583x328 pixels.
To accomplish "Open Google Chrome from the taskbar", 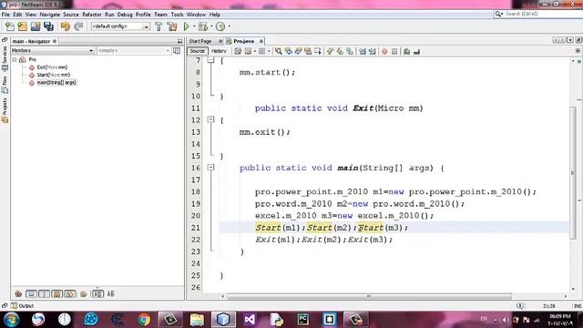I will click(144, 320).
